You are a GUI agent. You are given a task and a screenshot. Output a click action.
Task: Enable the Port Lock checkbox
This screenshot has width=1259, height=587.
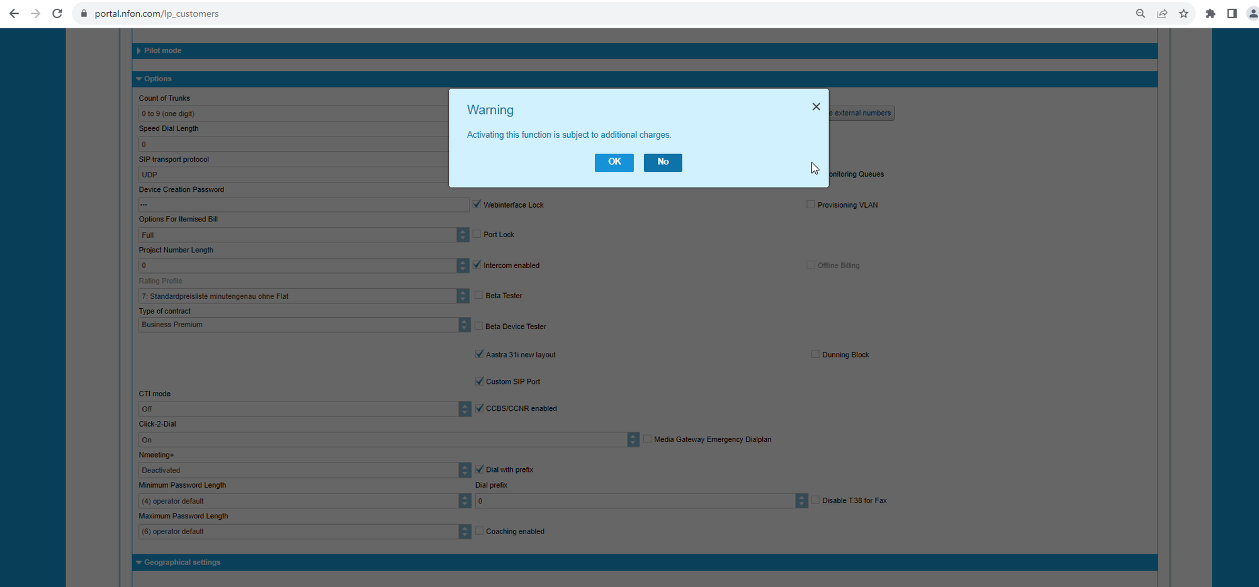[x=477, y=234]
